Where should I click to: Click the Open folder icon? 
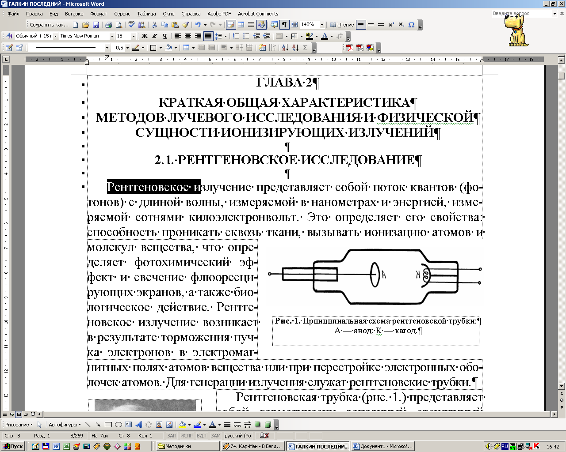click(86, 25)
